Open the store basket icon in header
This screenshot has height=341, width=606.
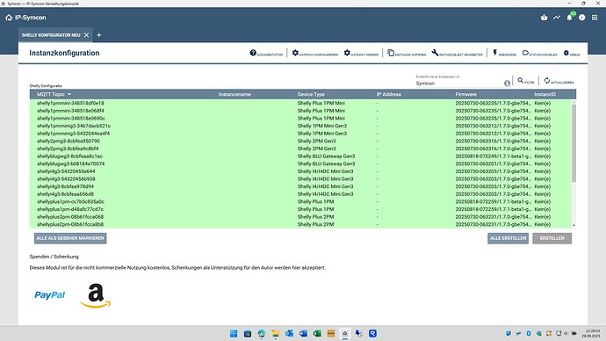545,18
